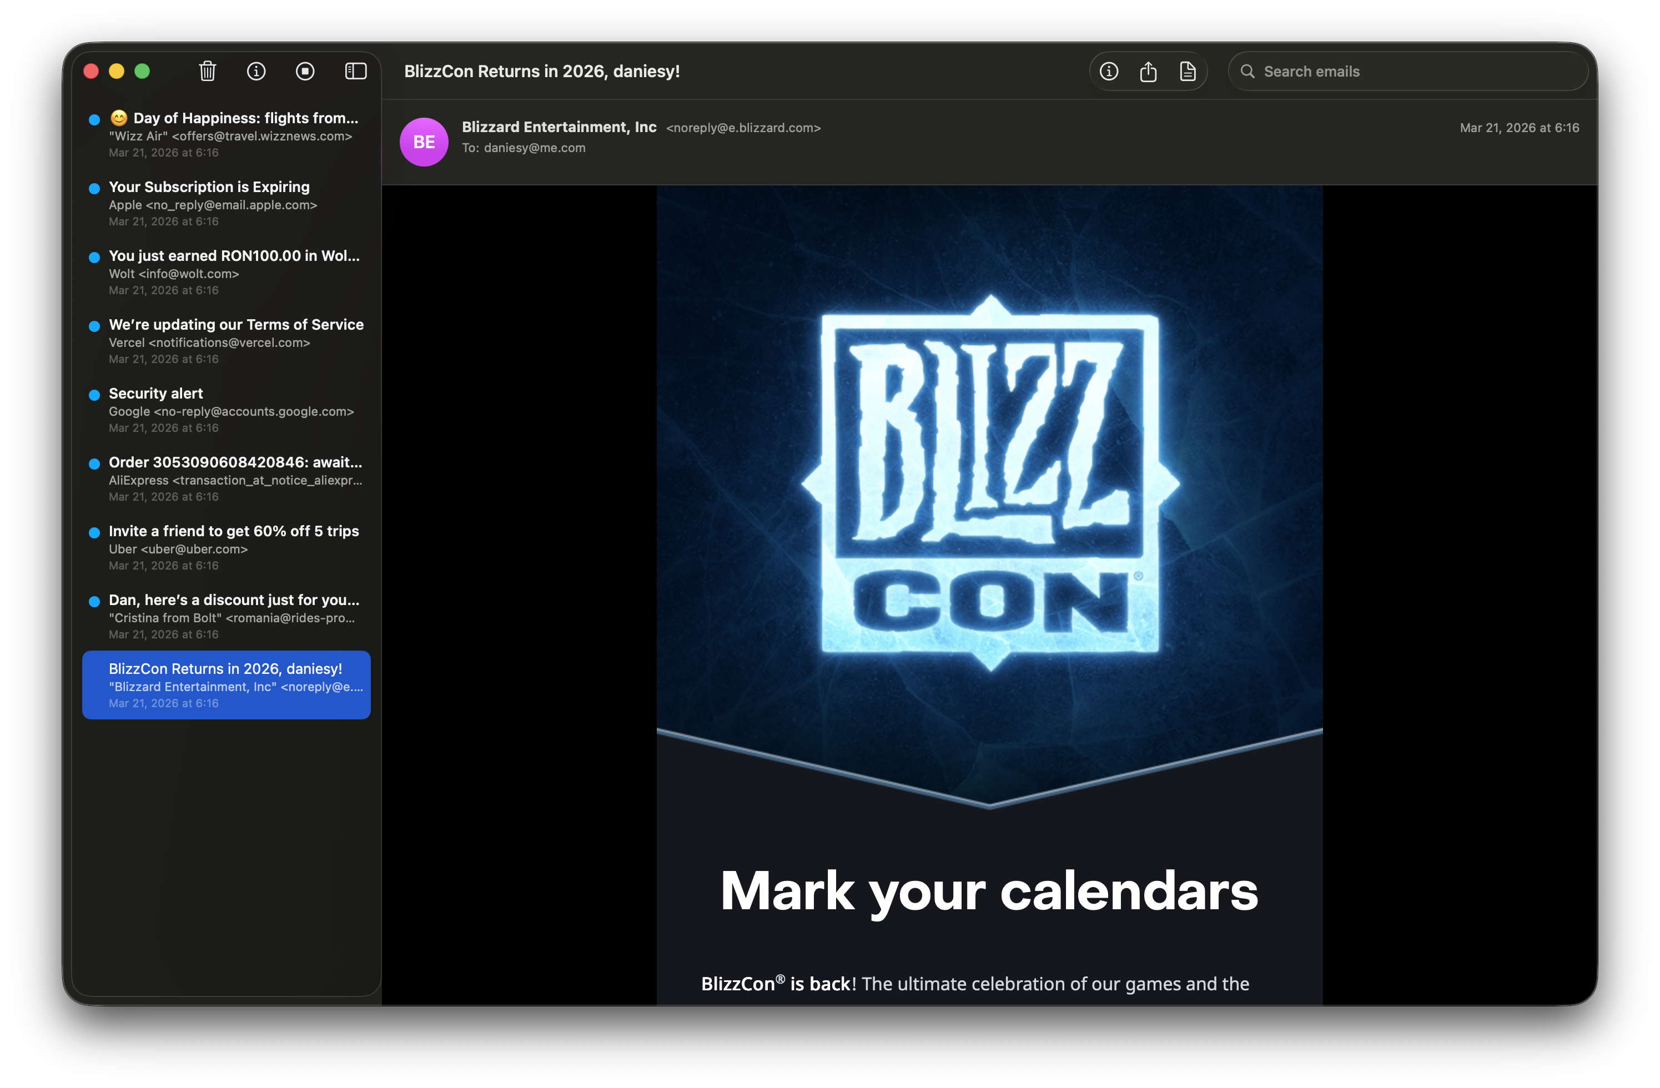Click the BE sender avatar
The image size is (1660, 1088).
pyautogui.click(x=424, y=142)
